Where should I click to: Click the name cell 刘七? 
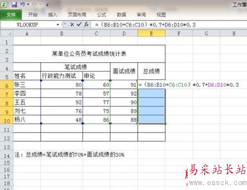(x=27, y=111)
